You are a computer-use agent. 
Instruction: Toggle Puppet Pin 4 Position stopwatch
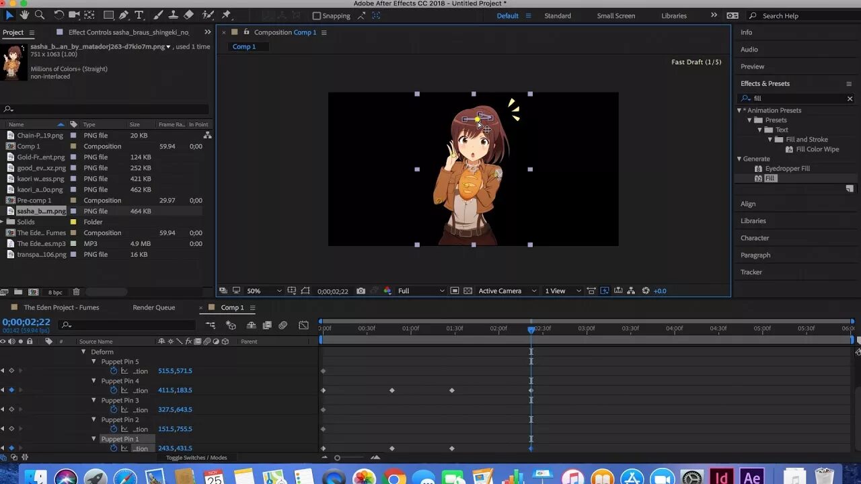click(114, 390)
